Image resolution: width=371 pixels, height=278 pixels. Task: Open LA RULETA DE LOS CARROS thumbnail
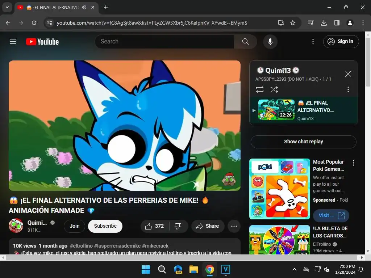[280, 240]
